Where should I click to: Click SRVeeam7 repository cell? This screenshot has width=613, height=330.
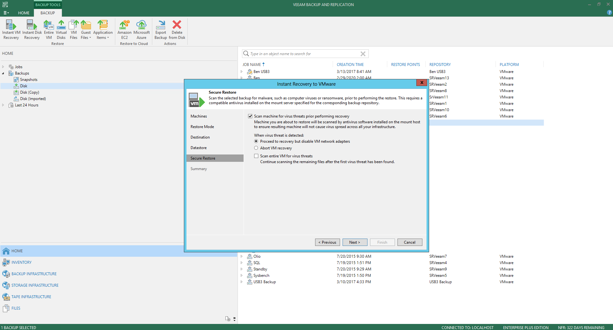(438, 256)
